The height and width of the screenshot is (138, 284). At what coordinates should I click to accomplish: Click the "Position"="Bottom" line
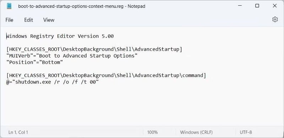(34, 62)
